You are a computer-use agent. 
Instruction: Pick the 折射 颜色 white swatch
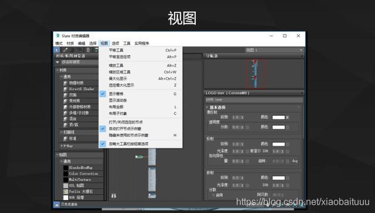(x=279, y=178)
